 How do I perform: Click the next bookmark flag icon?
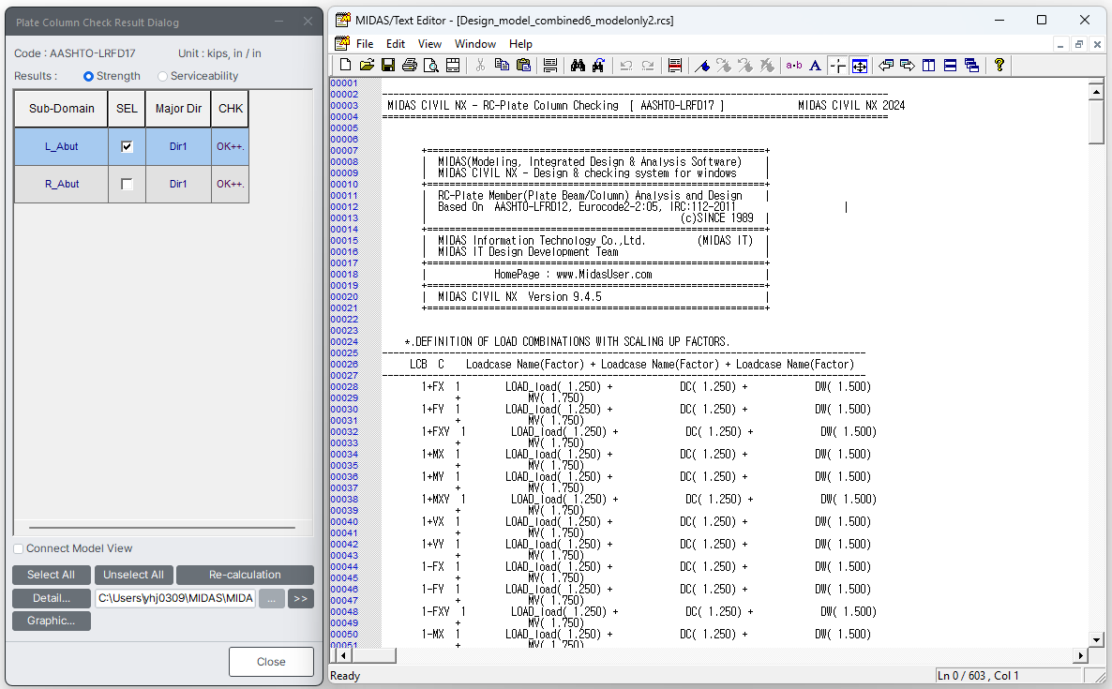point(724,66)
